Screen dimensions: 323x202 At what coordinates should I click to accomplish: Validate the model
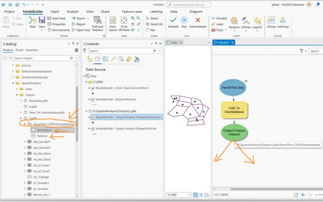(173, 22)
